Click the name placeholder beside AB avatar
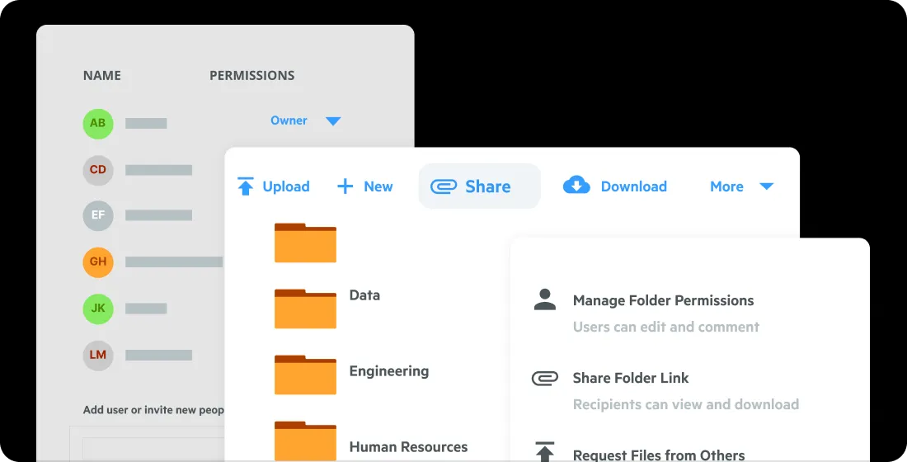 coord(146,123)
